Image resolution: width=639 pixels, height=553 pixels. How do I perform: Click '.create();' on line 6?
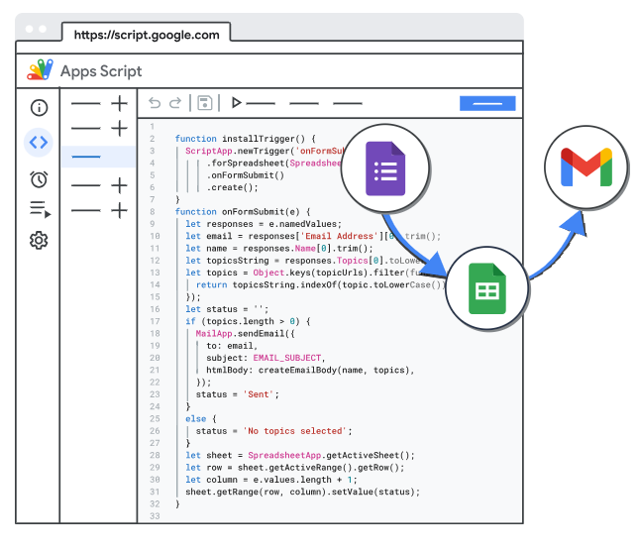click(x=232, y=187)
